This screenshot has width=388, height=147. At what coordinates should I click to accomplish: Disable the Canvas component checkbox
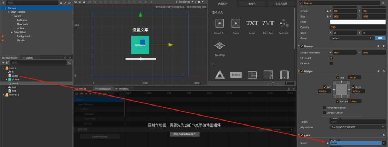[302, 46]
